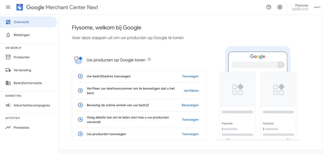Click the 'ACTIVITEIT' section label
Screen dimensions: 323x154
point(13,118)
